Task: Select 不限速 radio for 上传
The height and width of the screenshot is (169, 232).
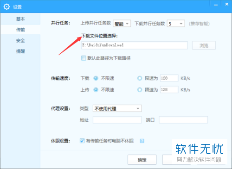Action: coord(96,90)
